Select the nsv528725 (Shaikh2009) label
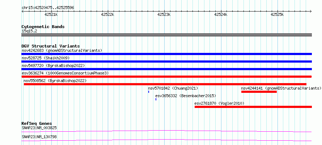The width and height of the screenshot is (322, 145). [x=46, y=58]
